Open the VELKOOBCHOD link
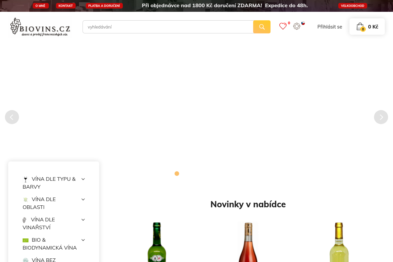Viewport: 393px width, 262px height. click(352, 6)
